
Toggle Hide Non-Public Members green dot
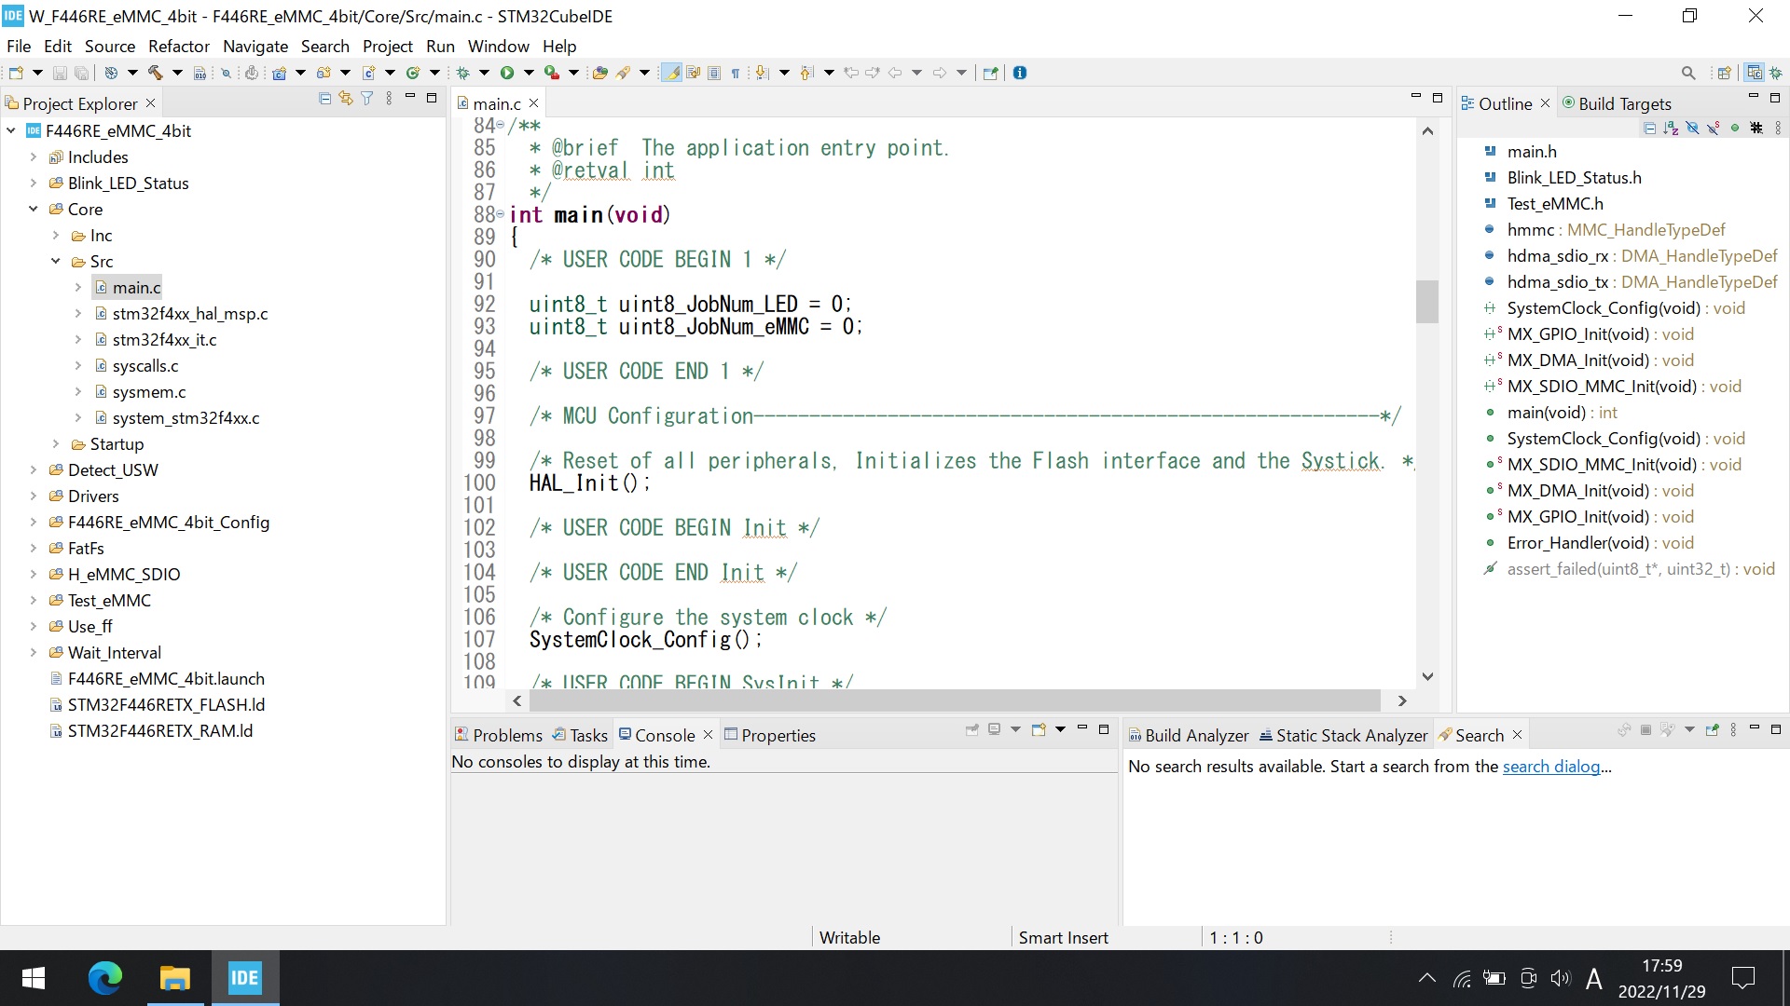(x=1735, y=128)
